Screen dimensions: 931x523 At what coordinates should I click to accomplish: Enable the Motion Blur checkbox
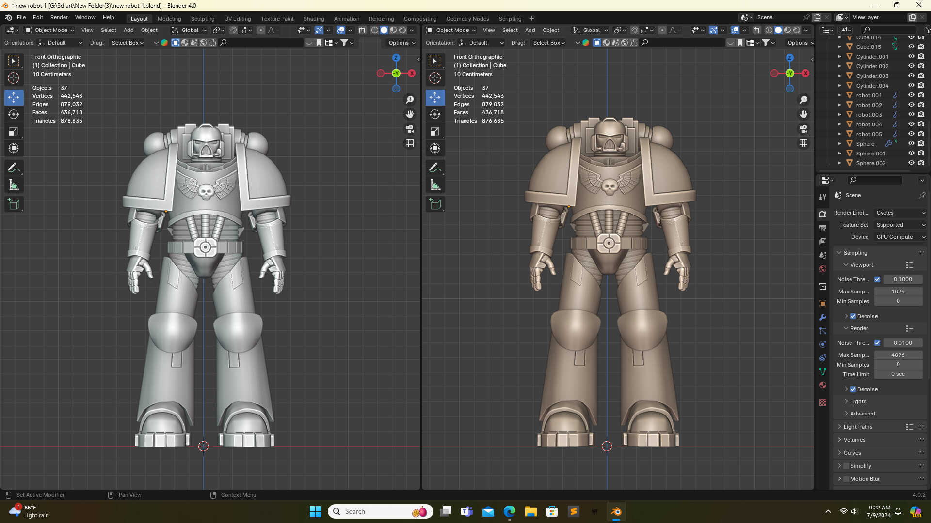[x=847, y=478]
